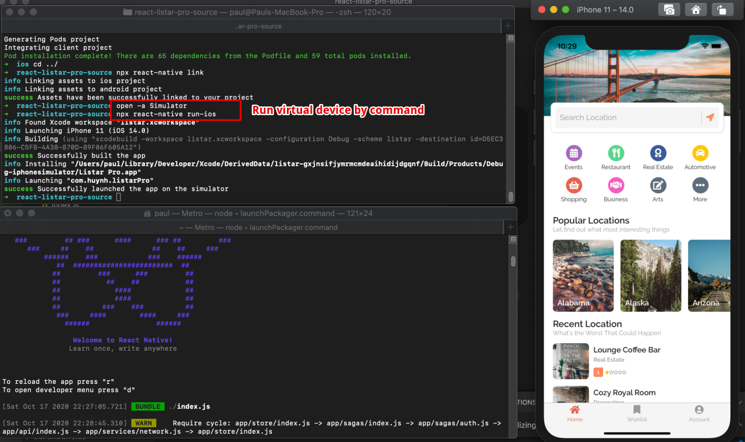Screen dimensions: 745x442
Task: Click the WARN badge in Metro log
Action: coord(143,423)
